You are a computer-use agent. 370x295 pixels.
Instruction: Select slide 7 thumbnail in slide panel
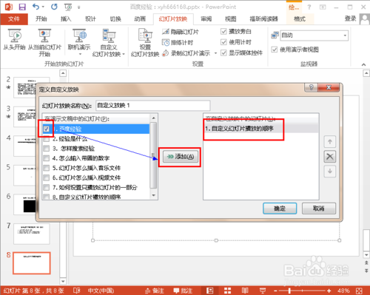point(32,234)
